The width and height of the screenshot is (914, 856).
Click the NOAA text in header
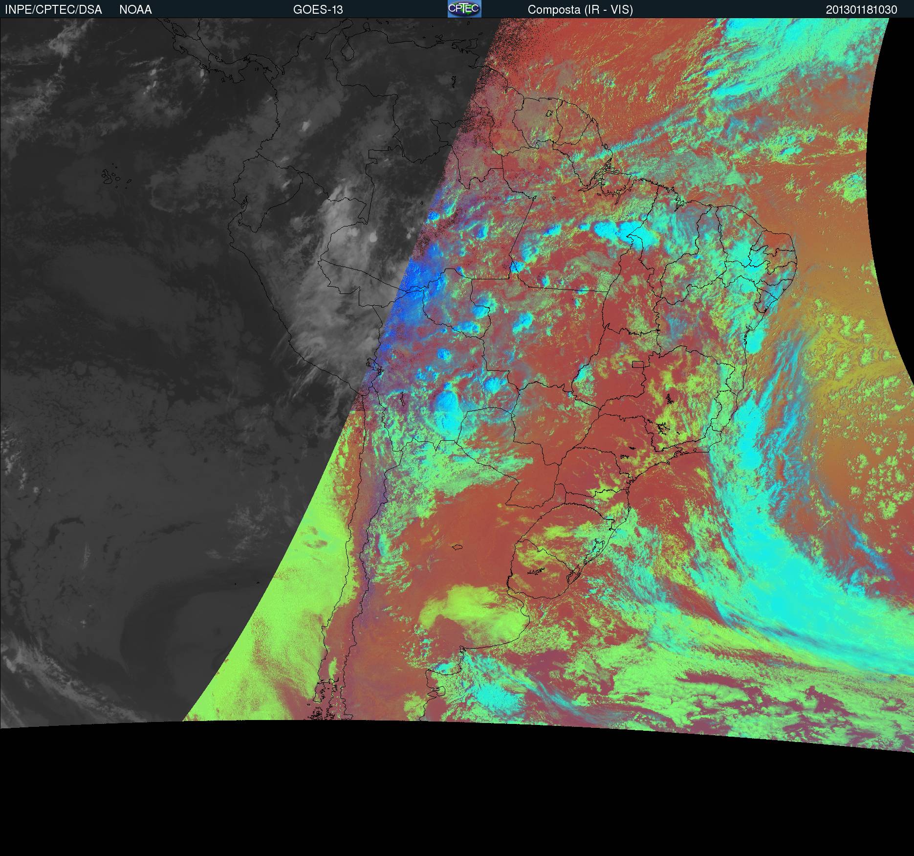135,10
